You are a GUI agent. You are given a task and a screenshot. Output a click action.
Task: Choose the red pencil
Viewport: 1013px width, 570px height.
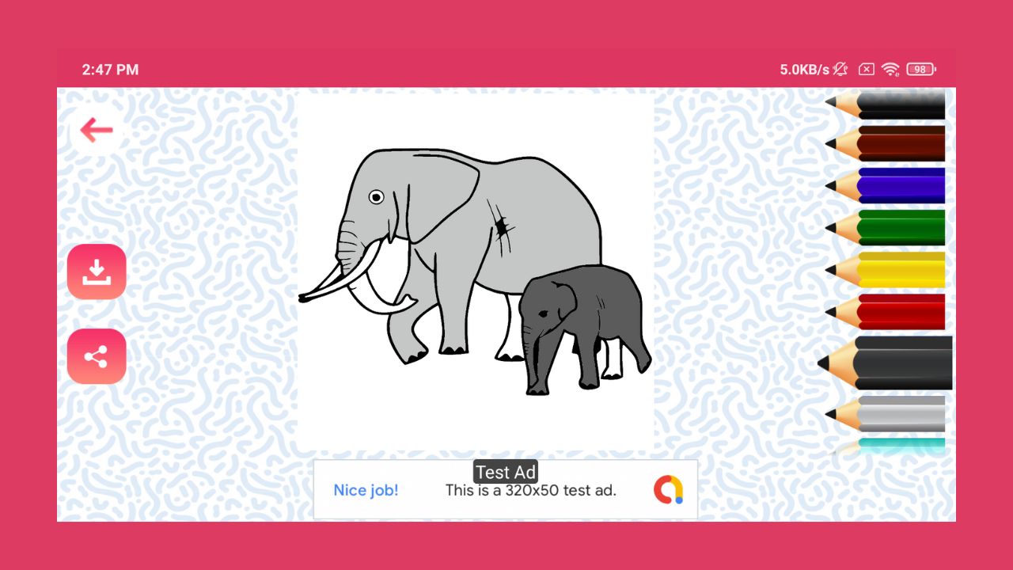click(x=886, y=312)
